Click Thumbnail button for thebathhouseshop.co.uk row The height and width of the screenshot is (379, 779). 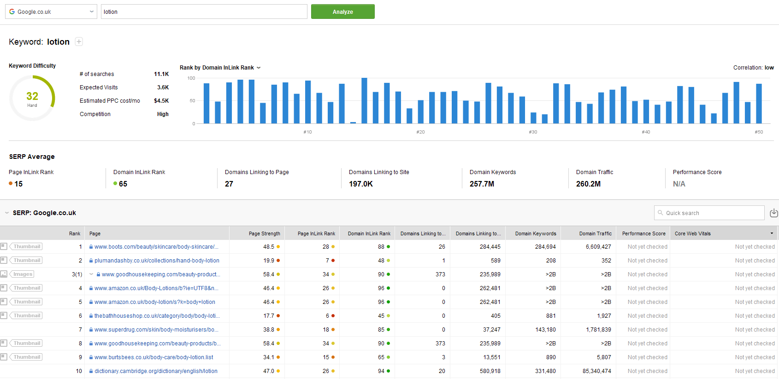[x=26, y=315]
